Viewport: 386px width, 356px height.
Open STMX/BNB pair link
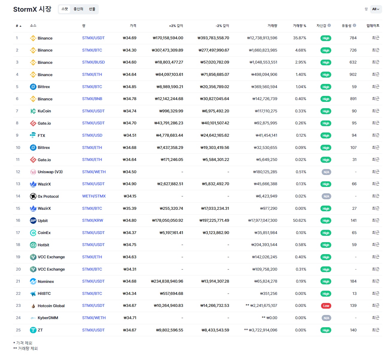(x=92, y=99)
